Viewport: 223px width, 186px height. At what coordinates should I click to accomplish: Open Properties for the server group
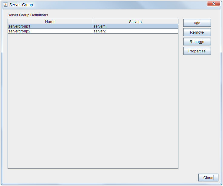197,51
